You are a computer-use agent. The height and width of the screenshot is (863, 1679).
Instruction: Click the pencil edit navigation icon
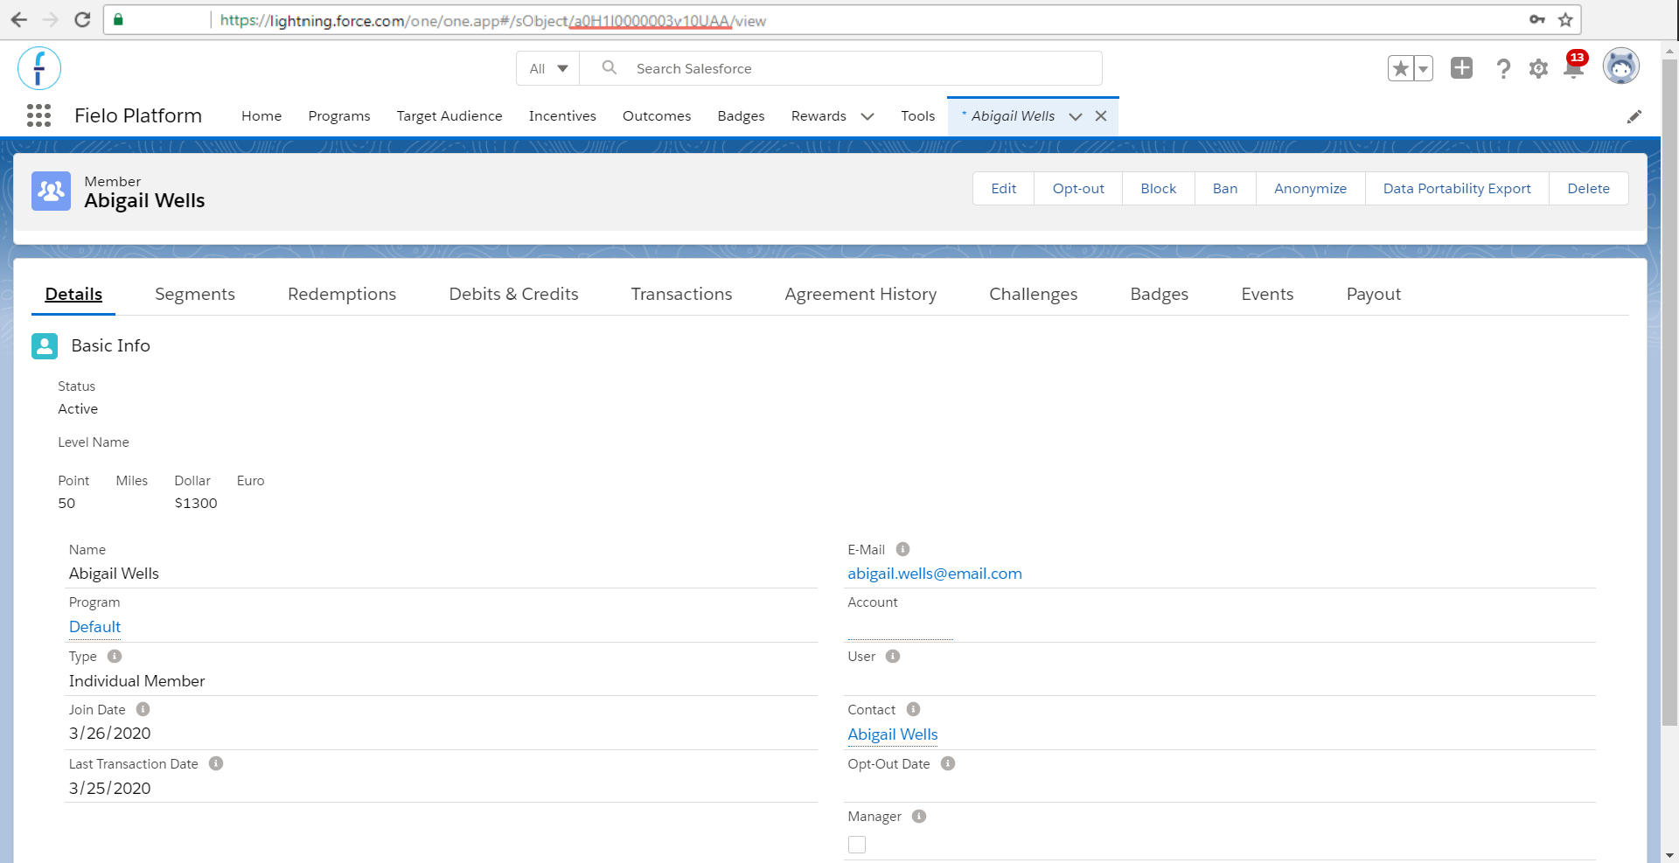click(x=1634, y=116)
